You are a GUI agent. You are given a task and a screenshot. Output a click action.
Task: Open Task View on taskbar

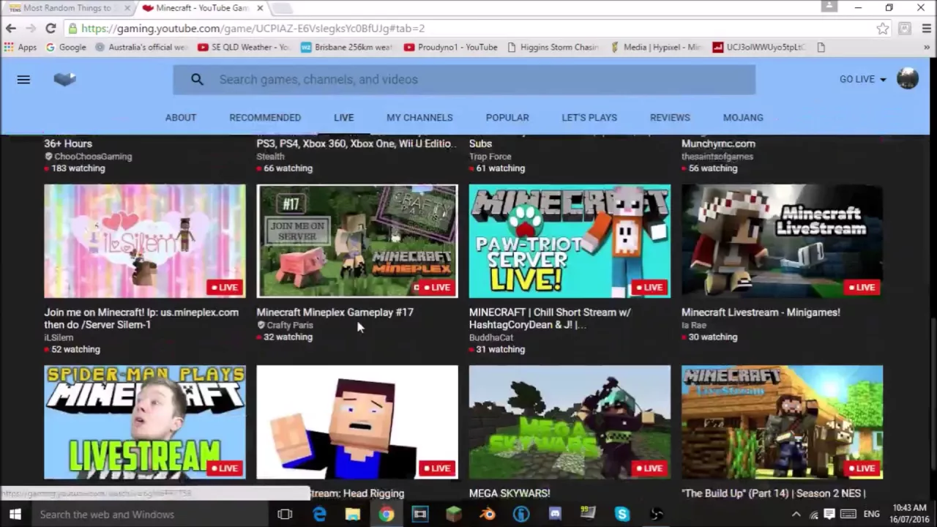pyautogui.click(x=285, y=515)
